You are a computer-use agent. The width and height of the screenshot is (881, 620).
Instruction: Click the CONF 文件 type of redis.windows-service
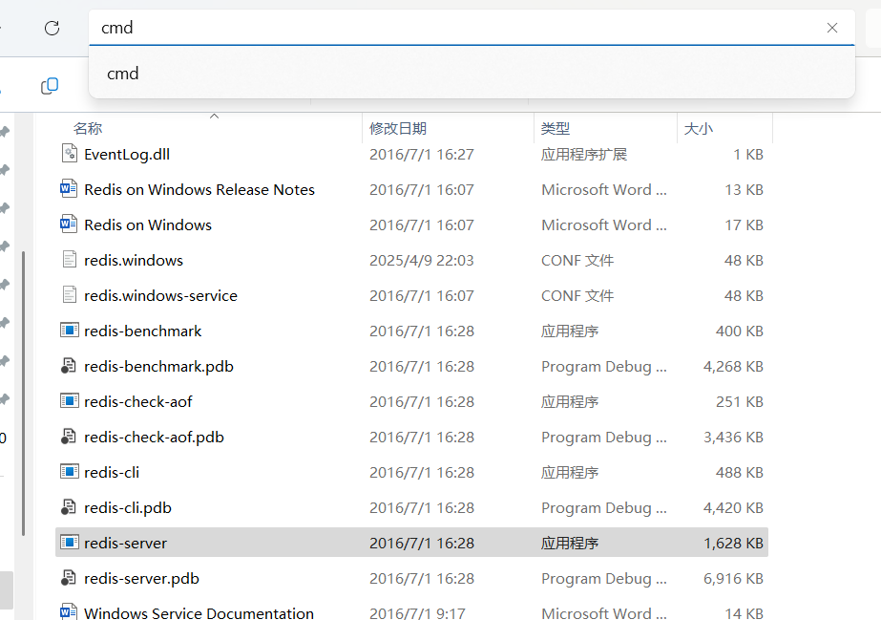point(577,295)
